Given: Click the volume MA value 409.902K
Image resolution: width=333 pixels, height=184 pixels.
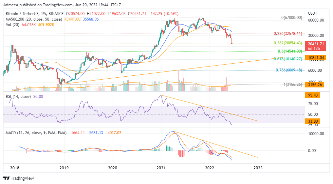Looking at the screenshot, I should click(46, 25).
